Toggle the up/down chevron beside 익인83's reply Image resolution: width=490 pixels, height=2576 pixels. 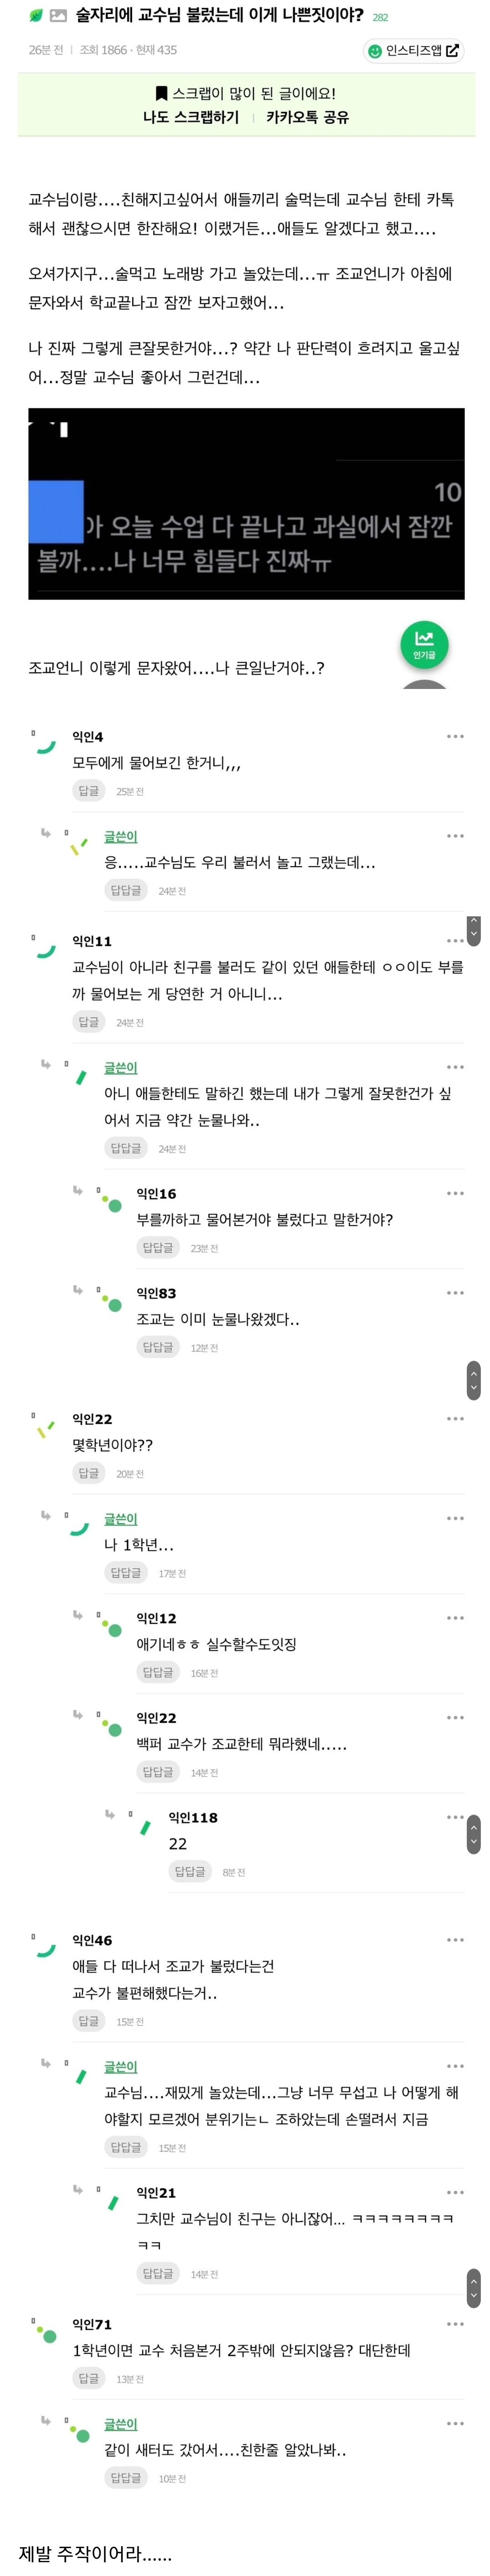point(474,1379)
